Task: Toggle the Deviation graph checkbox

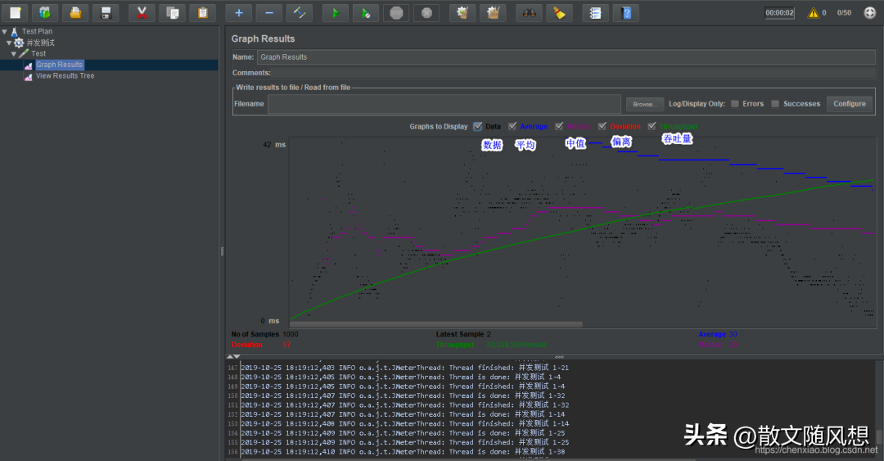Action: point(602,126)
